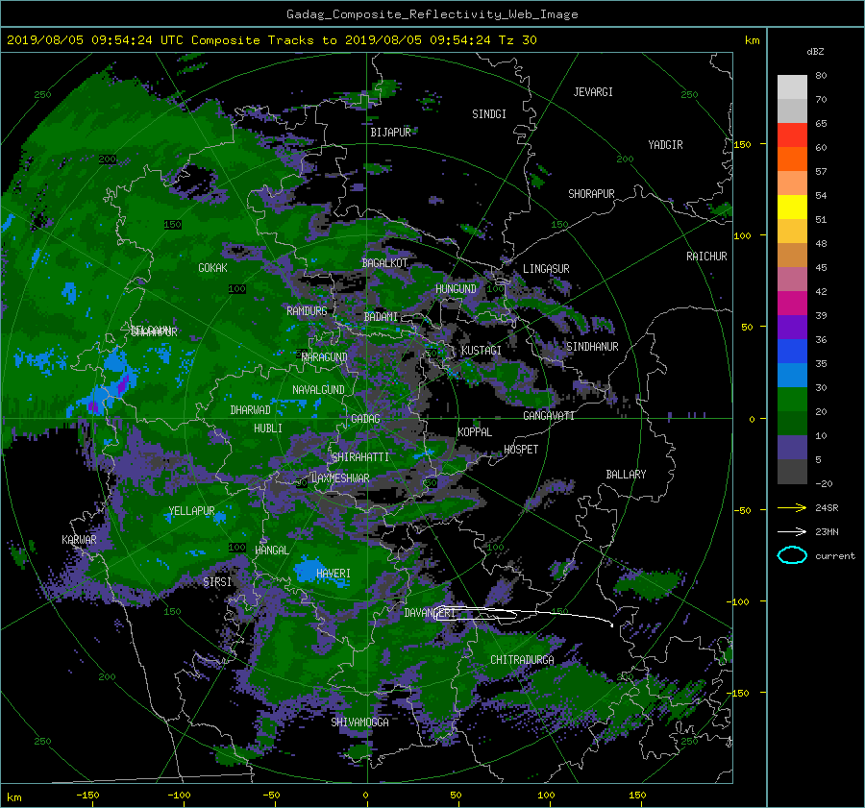The image size is (865, 808).
Task: Select the GOKAK city label
Action: [212, 268]
